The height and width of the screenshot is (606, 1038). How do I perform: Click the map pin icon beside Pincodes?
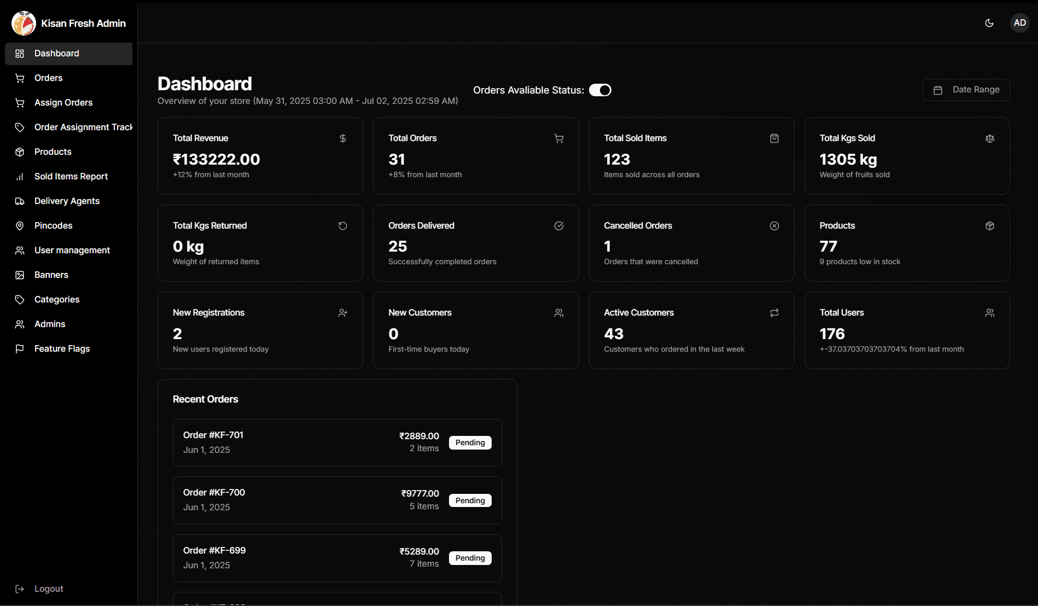click(20, 226)
